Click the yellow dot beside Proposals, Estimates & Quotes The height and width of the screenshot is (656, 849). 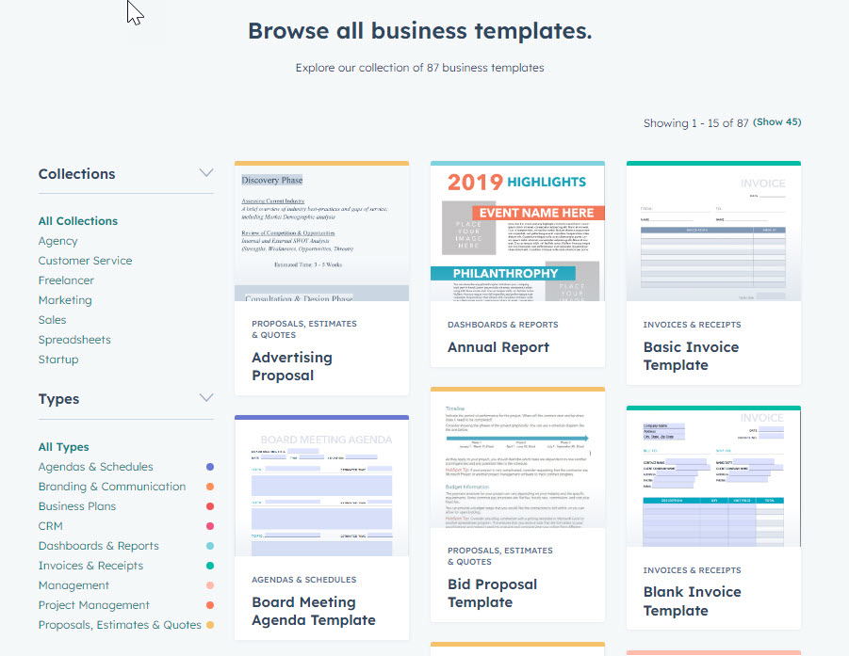point(209,625)
